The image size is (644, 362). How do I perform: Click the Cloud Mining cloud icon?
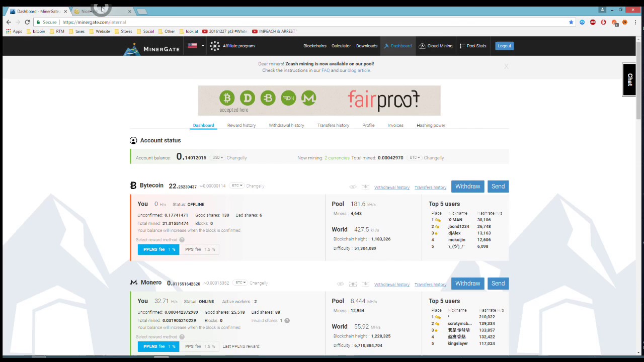(x=422, y=46)
